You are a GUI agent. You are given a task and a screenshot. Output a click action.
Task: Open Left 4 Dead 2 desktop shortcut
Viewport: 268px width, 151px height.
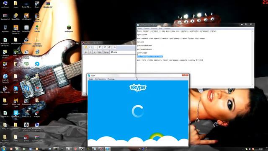point(26,17)
